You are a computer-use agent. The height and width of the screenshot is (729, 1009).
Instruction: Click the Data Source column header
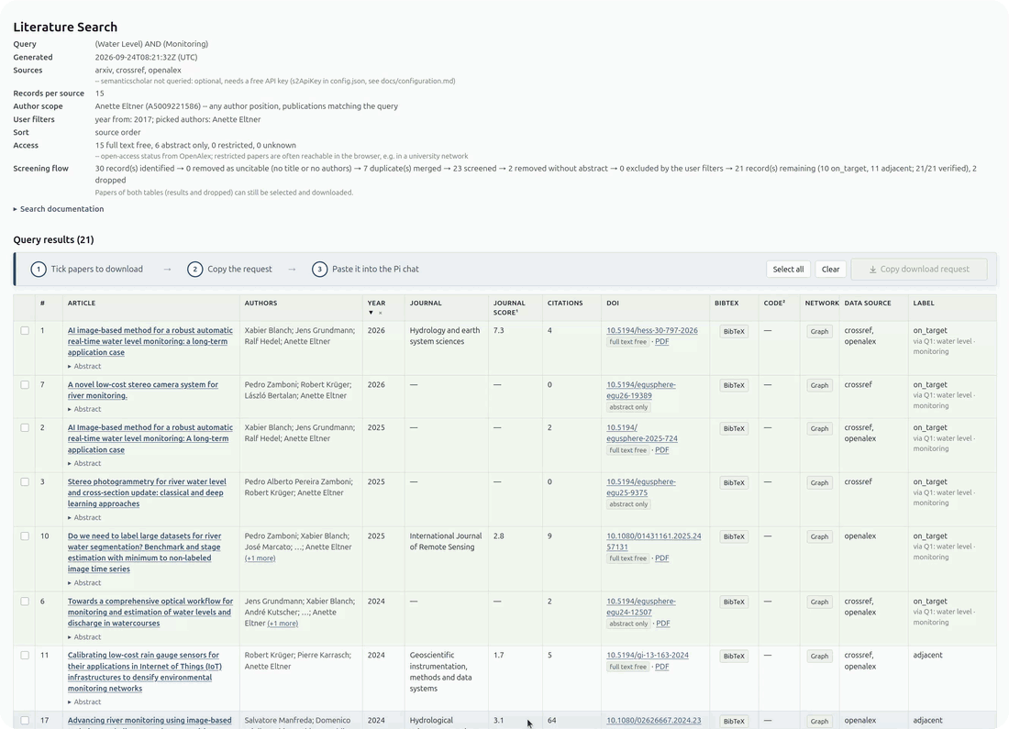pyautogui.click(x=868, y=303)
